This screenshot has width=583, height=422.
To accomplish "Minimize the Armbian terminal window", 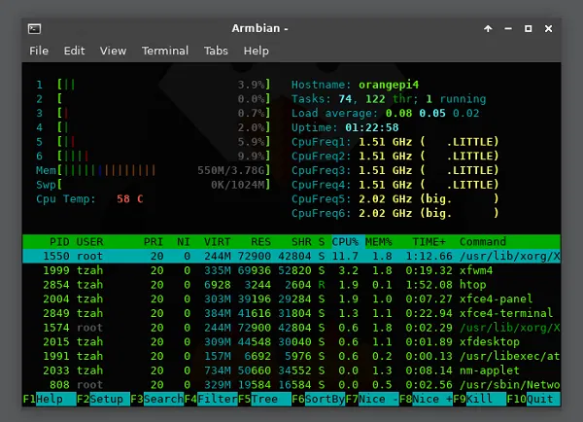I will pyautogui.click(x=506, y=28).
